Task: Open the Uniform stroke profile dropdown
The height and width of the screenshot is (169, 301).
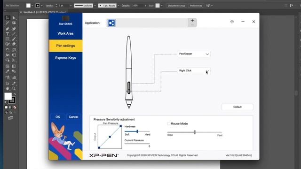Action: pyautogui.click(x=95, y=6)
